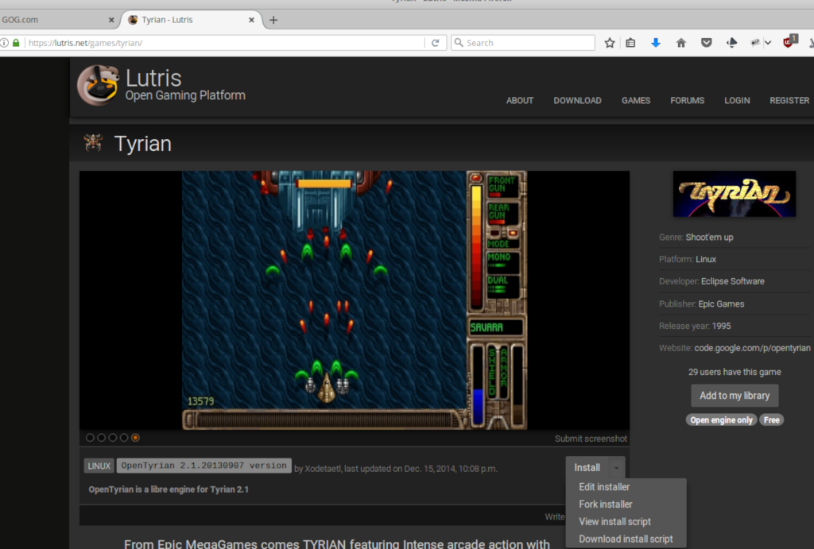Click the Greasemonkey monkey toolbar icon
Viewport: 814px width, 549px height.
(x=755, y=43)
